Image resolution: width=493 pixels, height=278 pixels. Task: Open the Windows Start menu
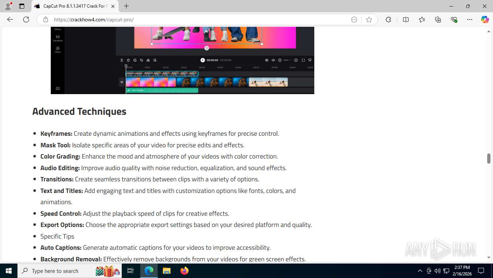point(9,271)
